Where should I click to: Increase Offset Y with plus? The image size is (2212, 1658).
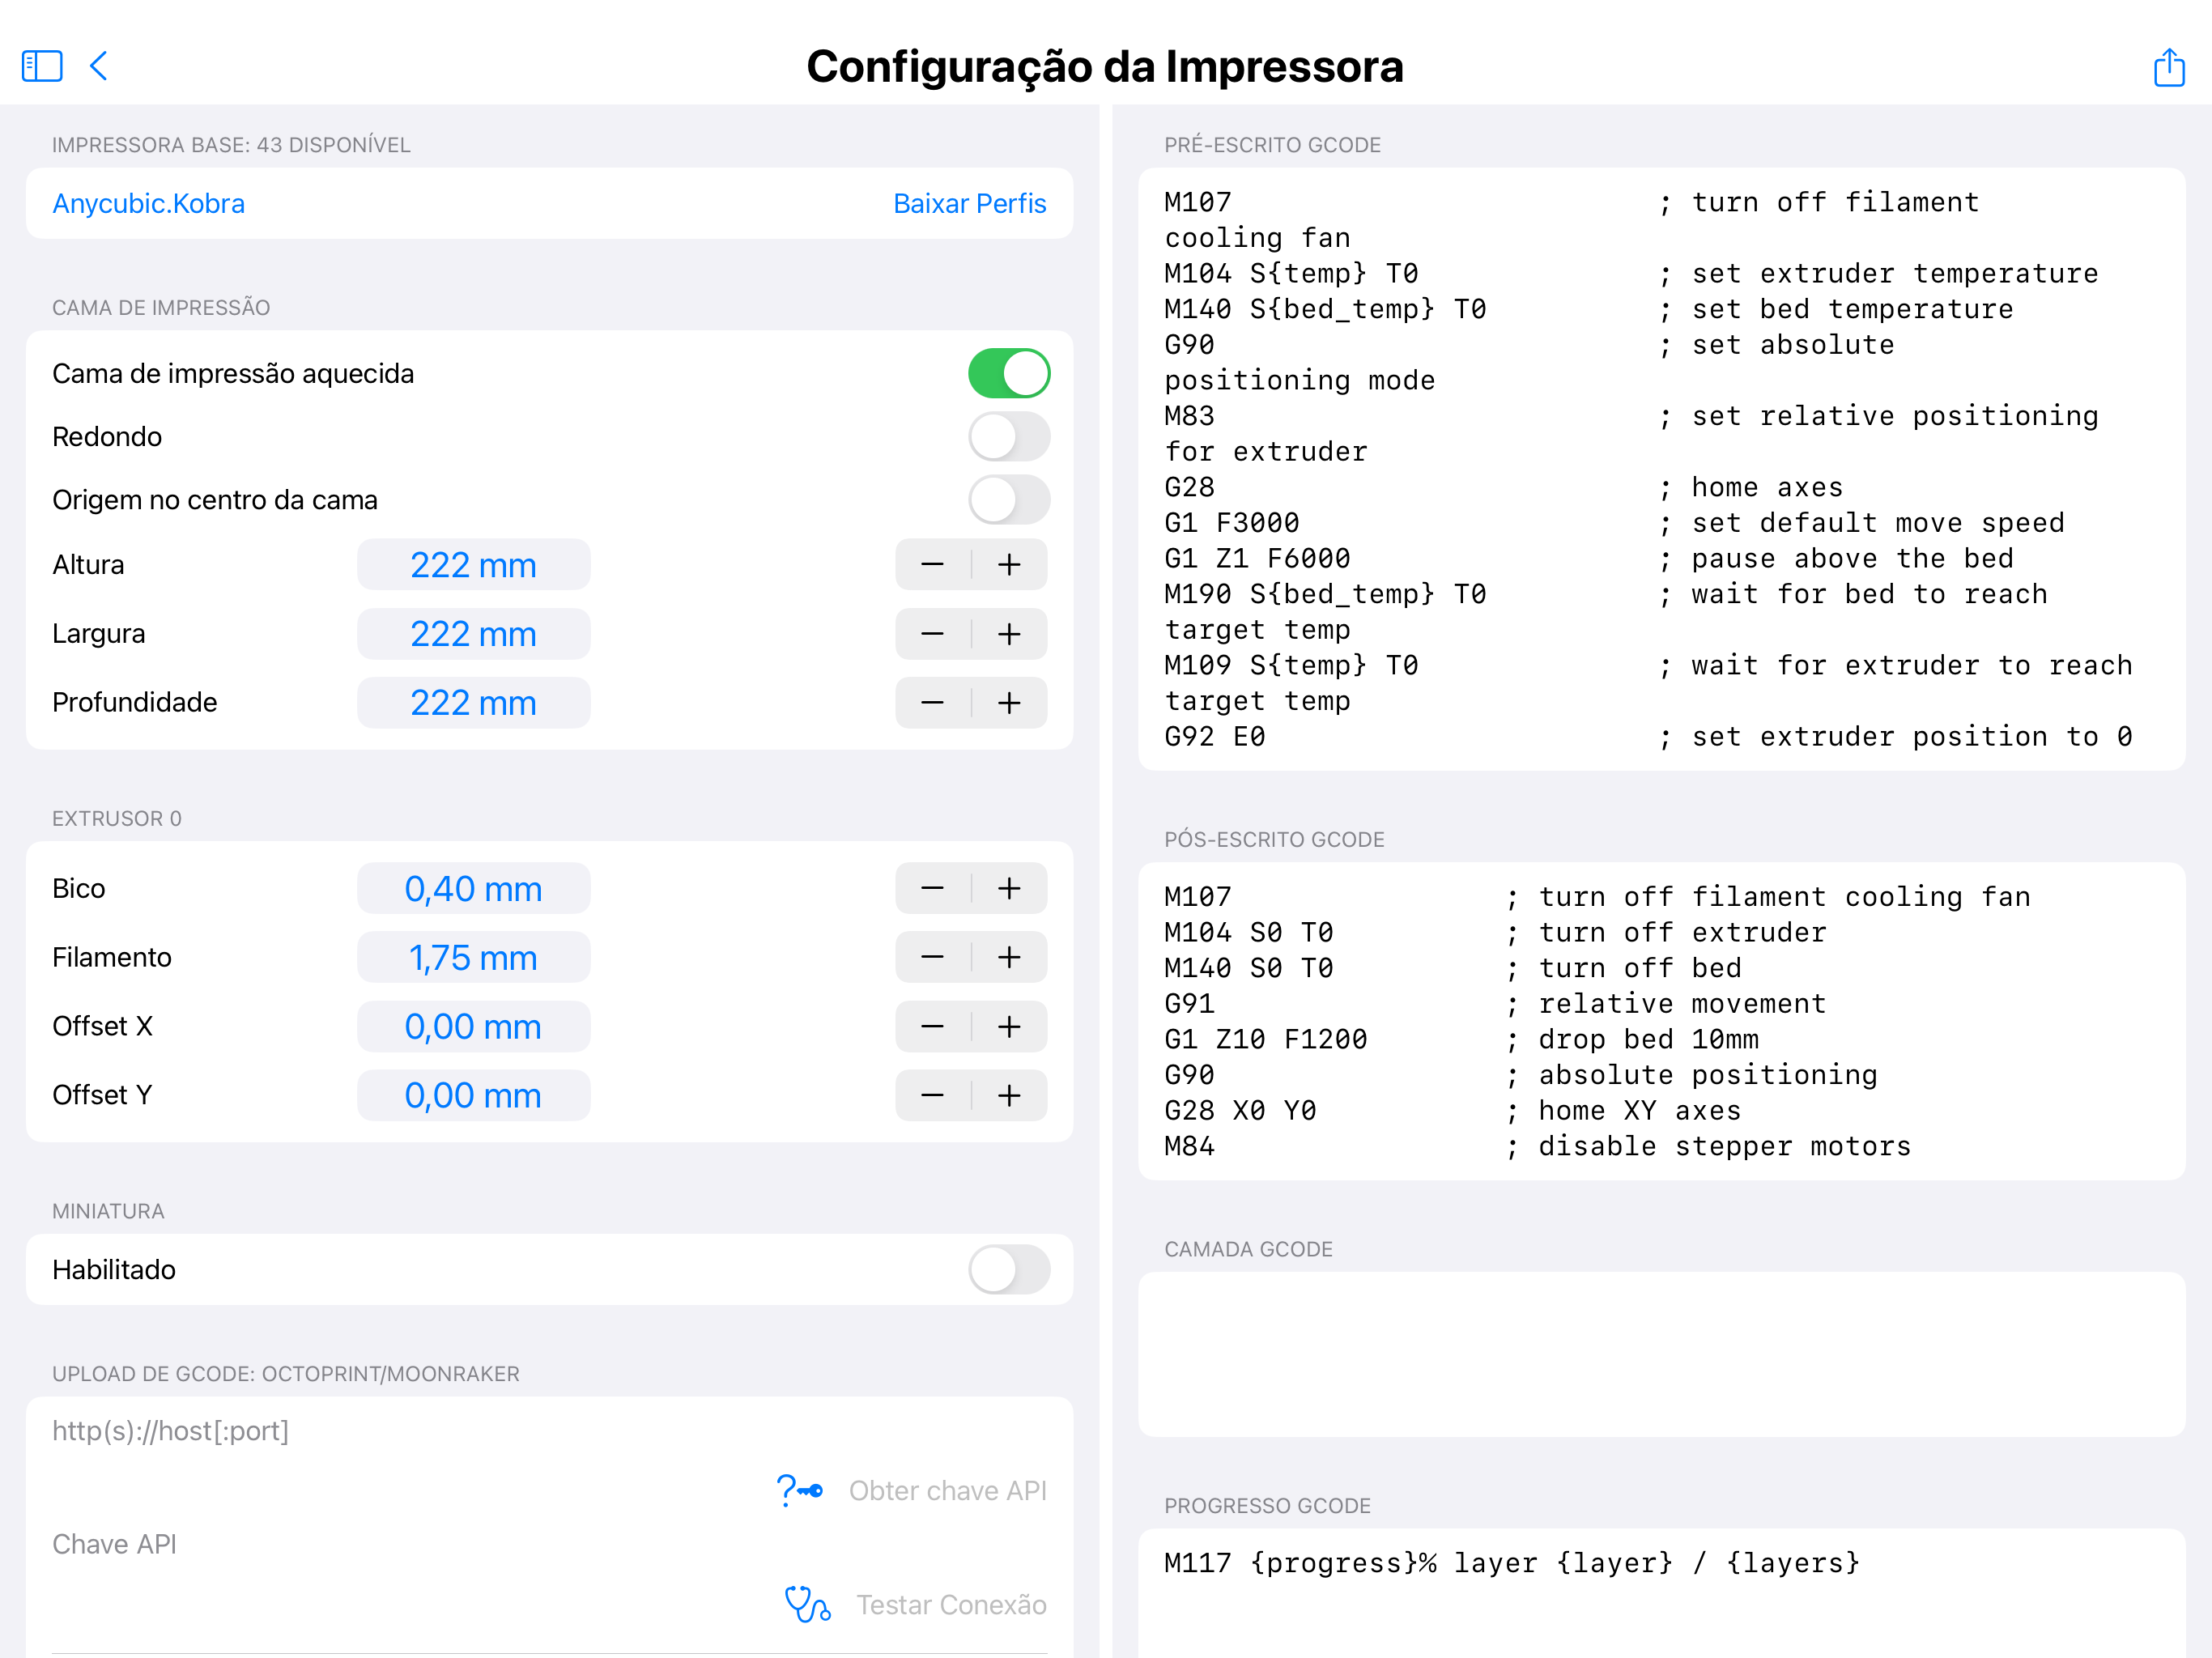click(1009, 1095)
